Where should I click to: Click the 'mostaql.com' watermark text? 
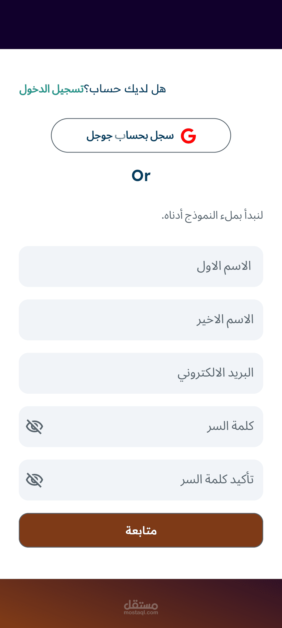[141, 613]
